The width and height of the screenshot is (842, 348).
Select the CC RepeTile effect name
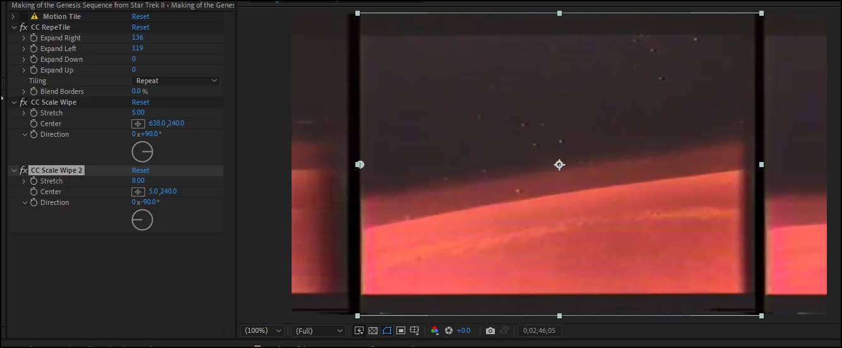(50, 27)
